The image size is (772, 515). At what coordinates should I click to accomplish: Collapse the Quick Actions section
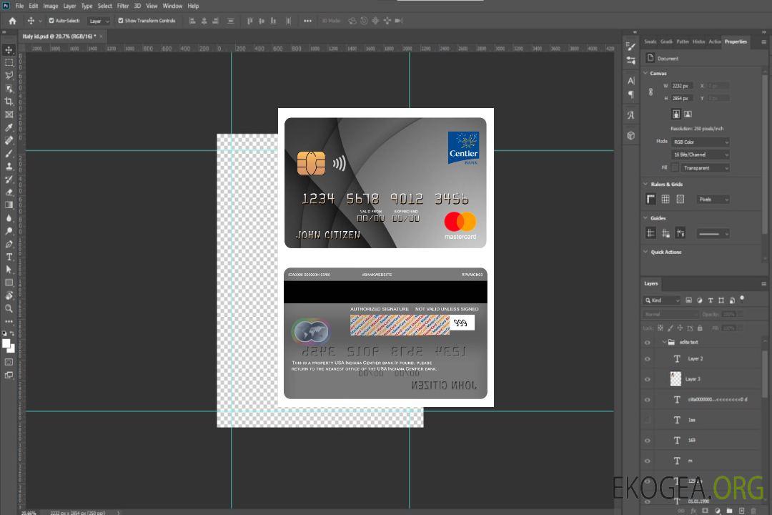coord(645,252)
